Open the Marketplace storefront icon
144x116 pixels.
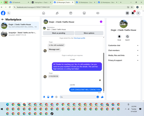click(84, 13)
